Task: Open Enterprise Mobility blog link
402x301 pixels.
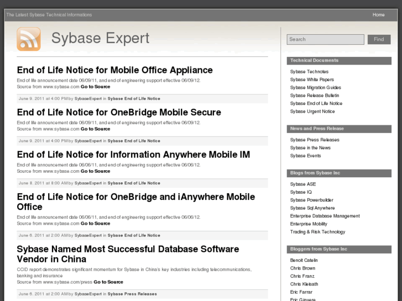Action: pos(309,224)
